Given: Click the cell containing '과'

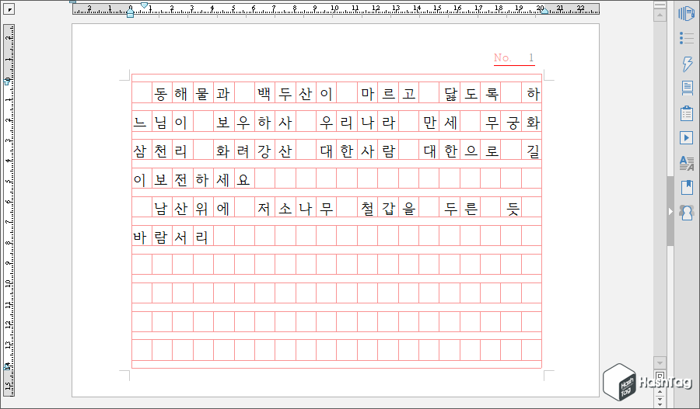Looking at the screenshot, I should pyautogui.click(x=224, y=92).
